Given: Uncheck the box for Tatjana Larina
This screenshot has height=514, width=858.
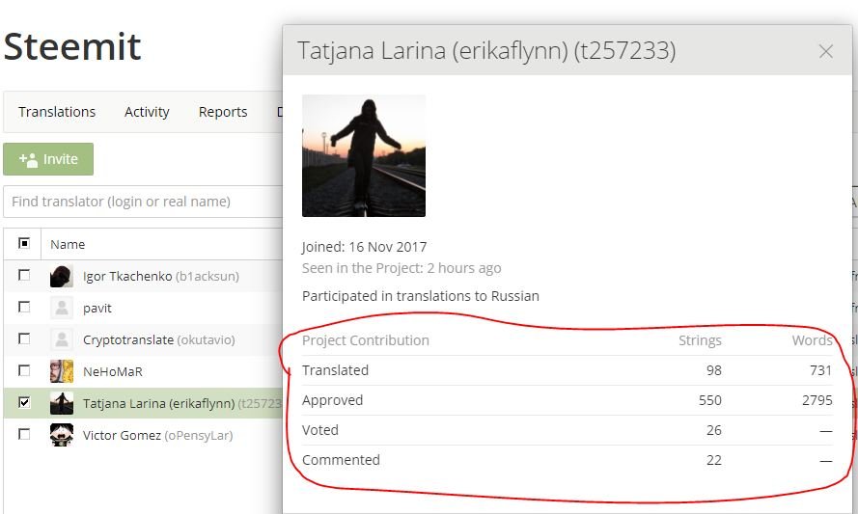Looking at the screenshot, I should coord(24,402).
